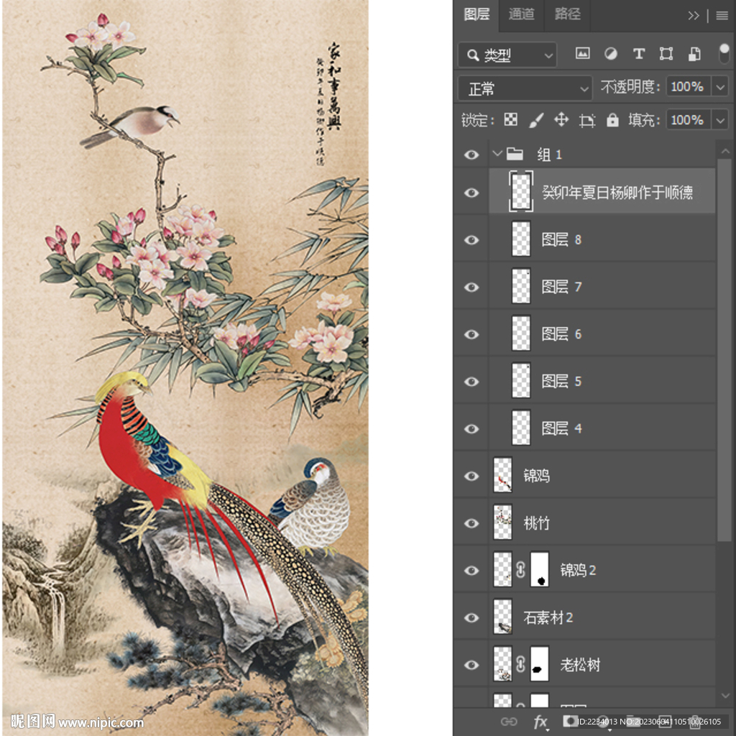
Task: Filter layers by pixel layer icon
Action: pyautogui.click(x=582, y=54)
